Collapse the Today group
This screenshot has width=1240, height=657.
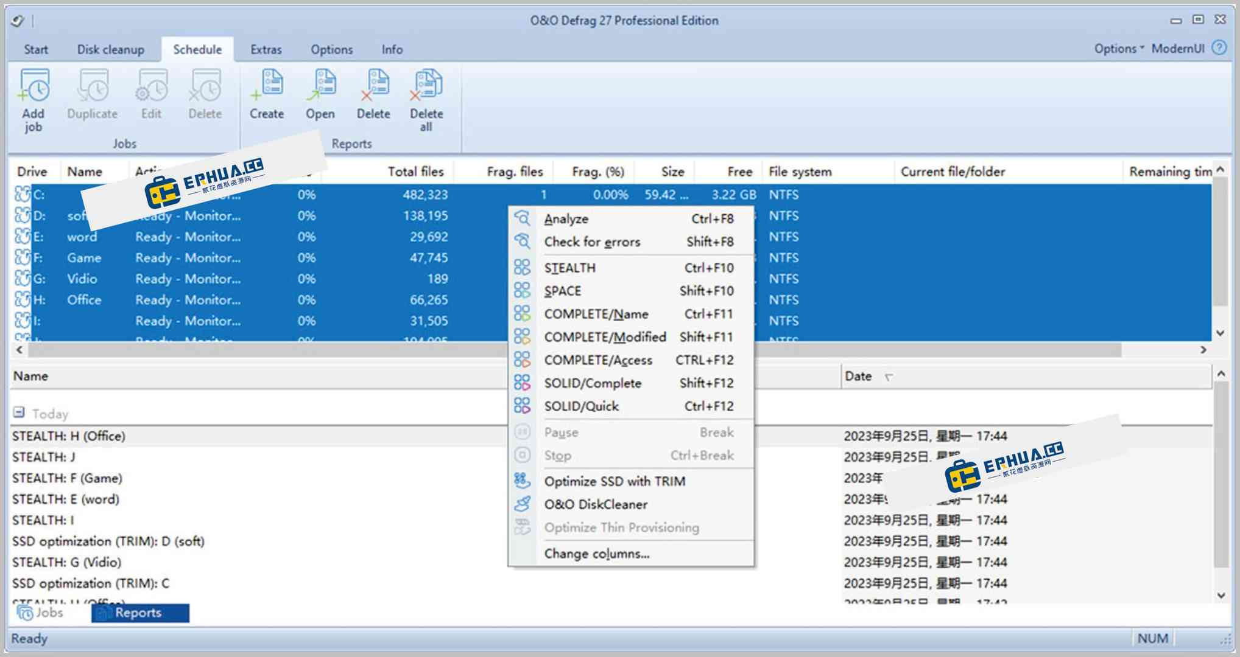(x=19, y=412)
